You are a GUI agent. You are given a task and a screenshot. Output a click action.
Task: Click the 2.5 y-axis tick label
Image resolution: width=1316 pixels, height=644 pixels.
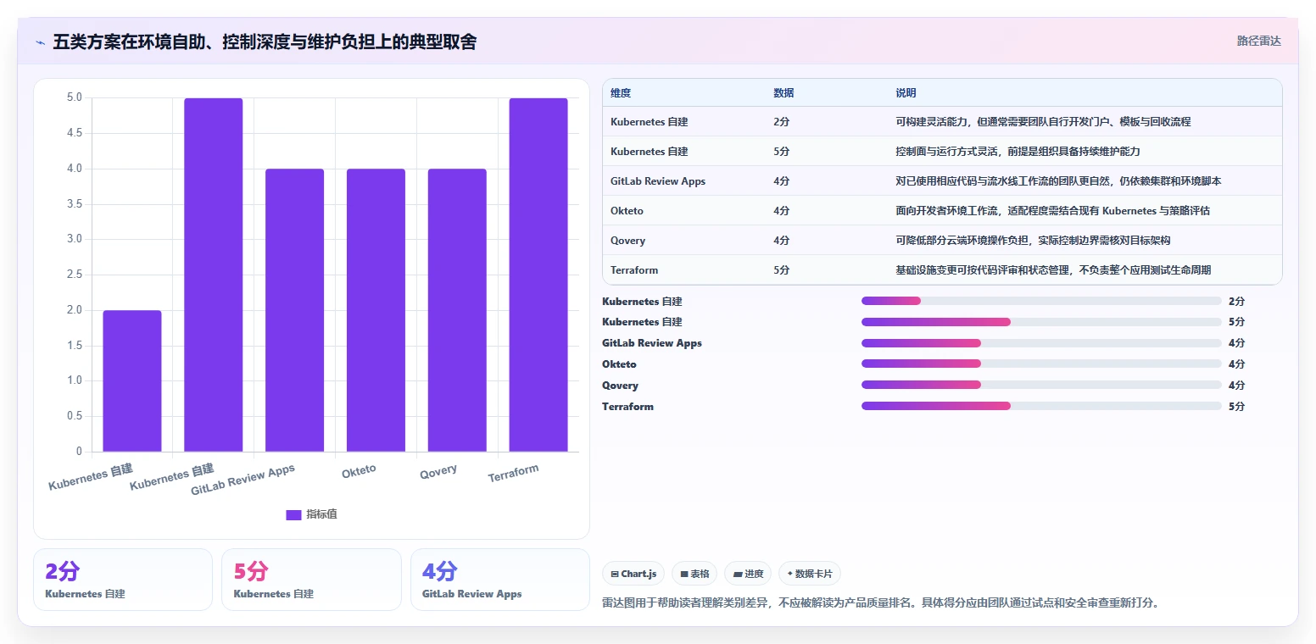pyautogui.click(x=75, y=275)
